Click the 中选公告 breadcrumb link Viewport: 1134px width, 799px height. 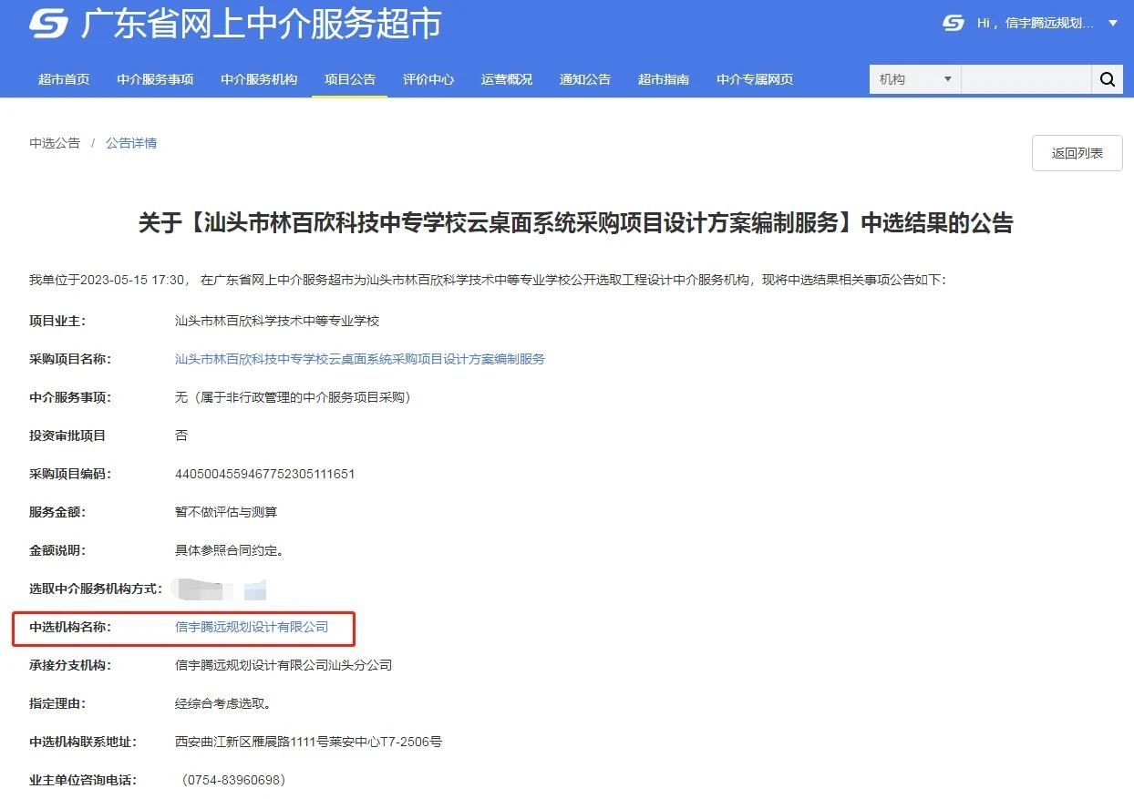coord(54,143)
